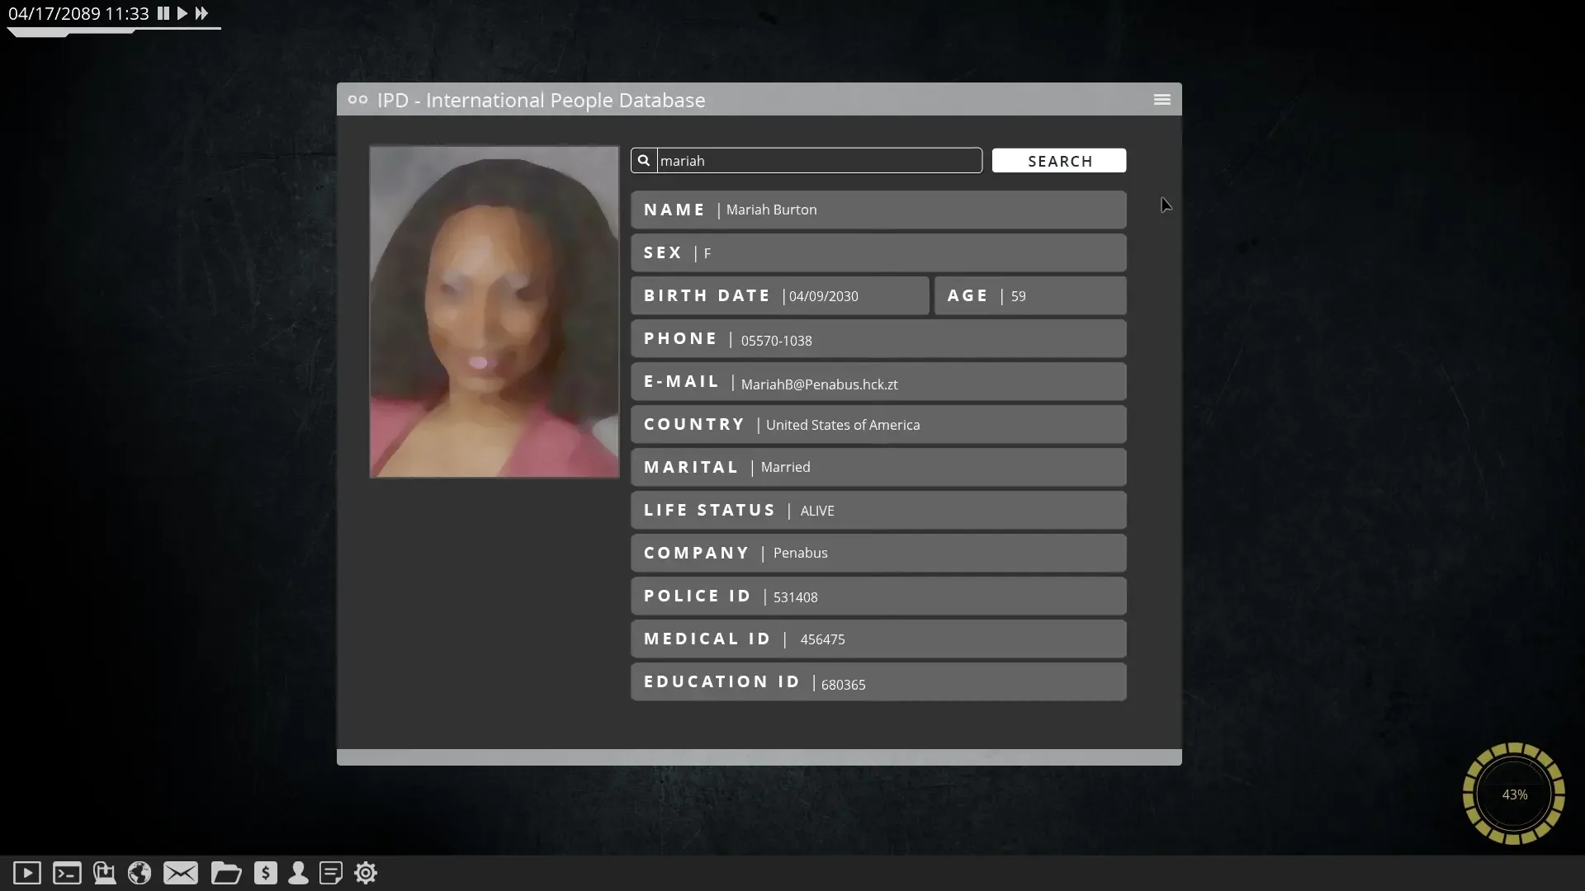This screenshot has width=1585, height=891.
Task: Enable fast-forward time speed
Action: (201, 13)
